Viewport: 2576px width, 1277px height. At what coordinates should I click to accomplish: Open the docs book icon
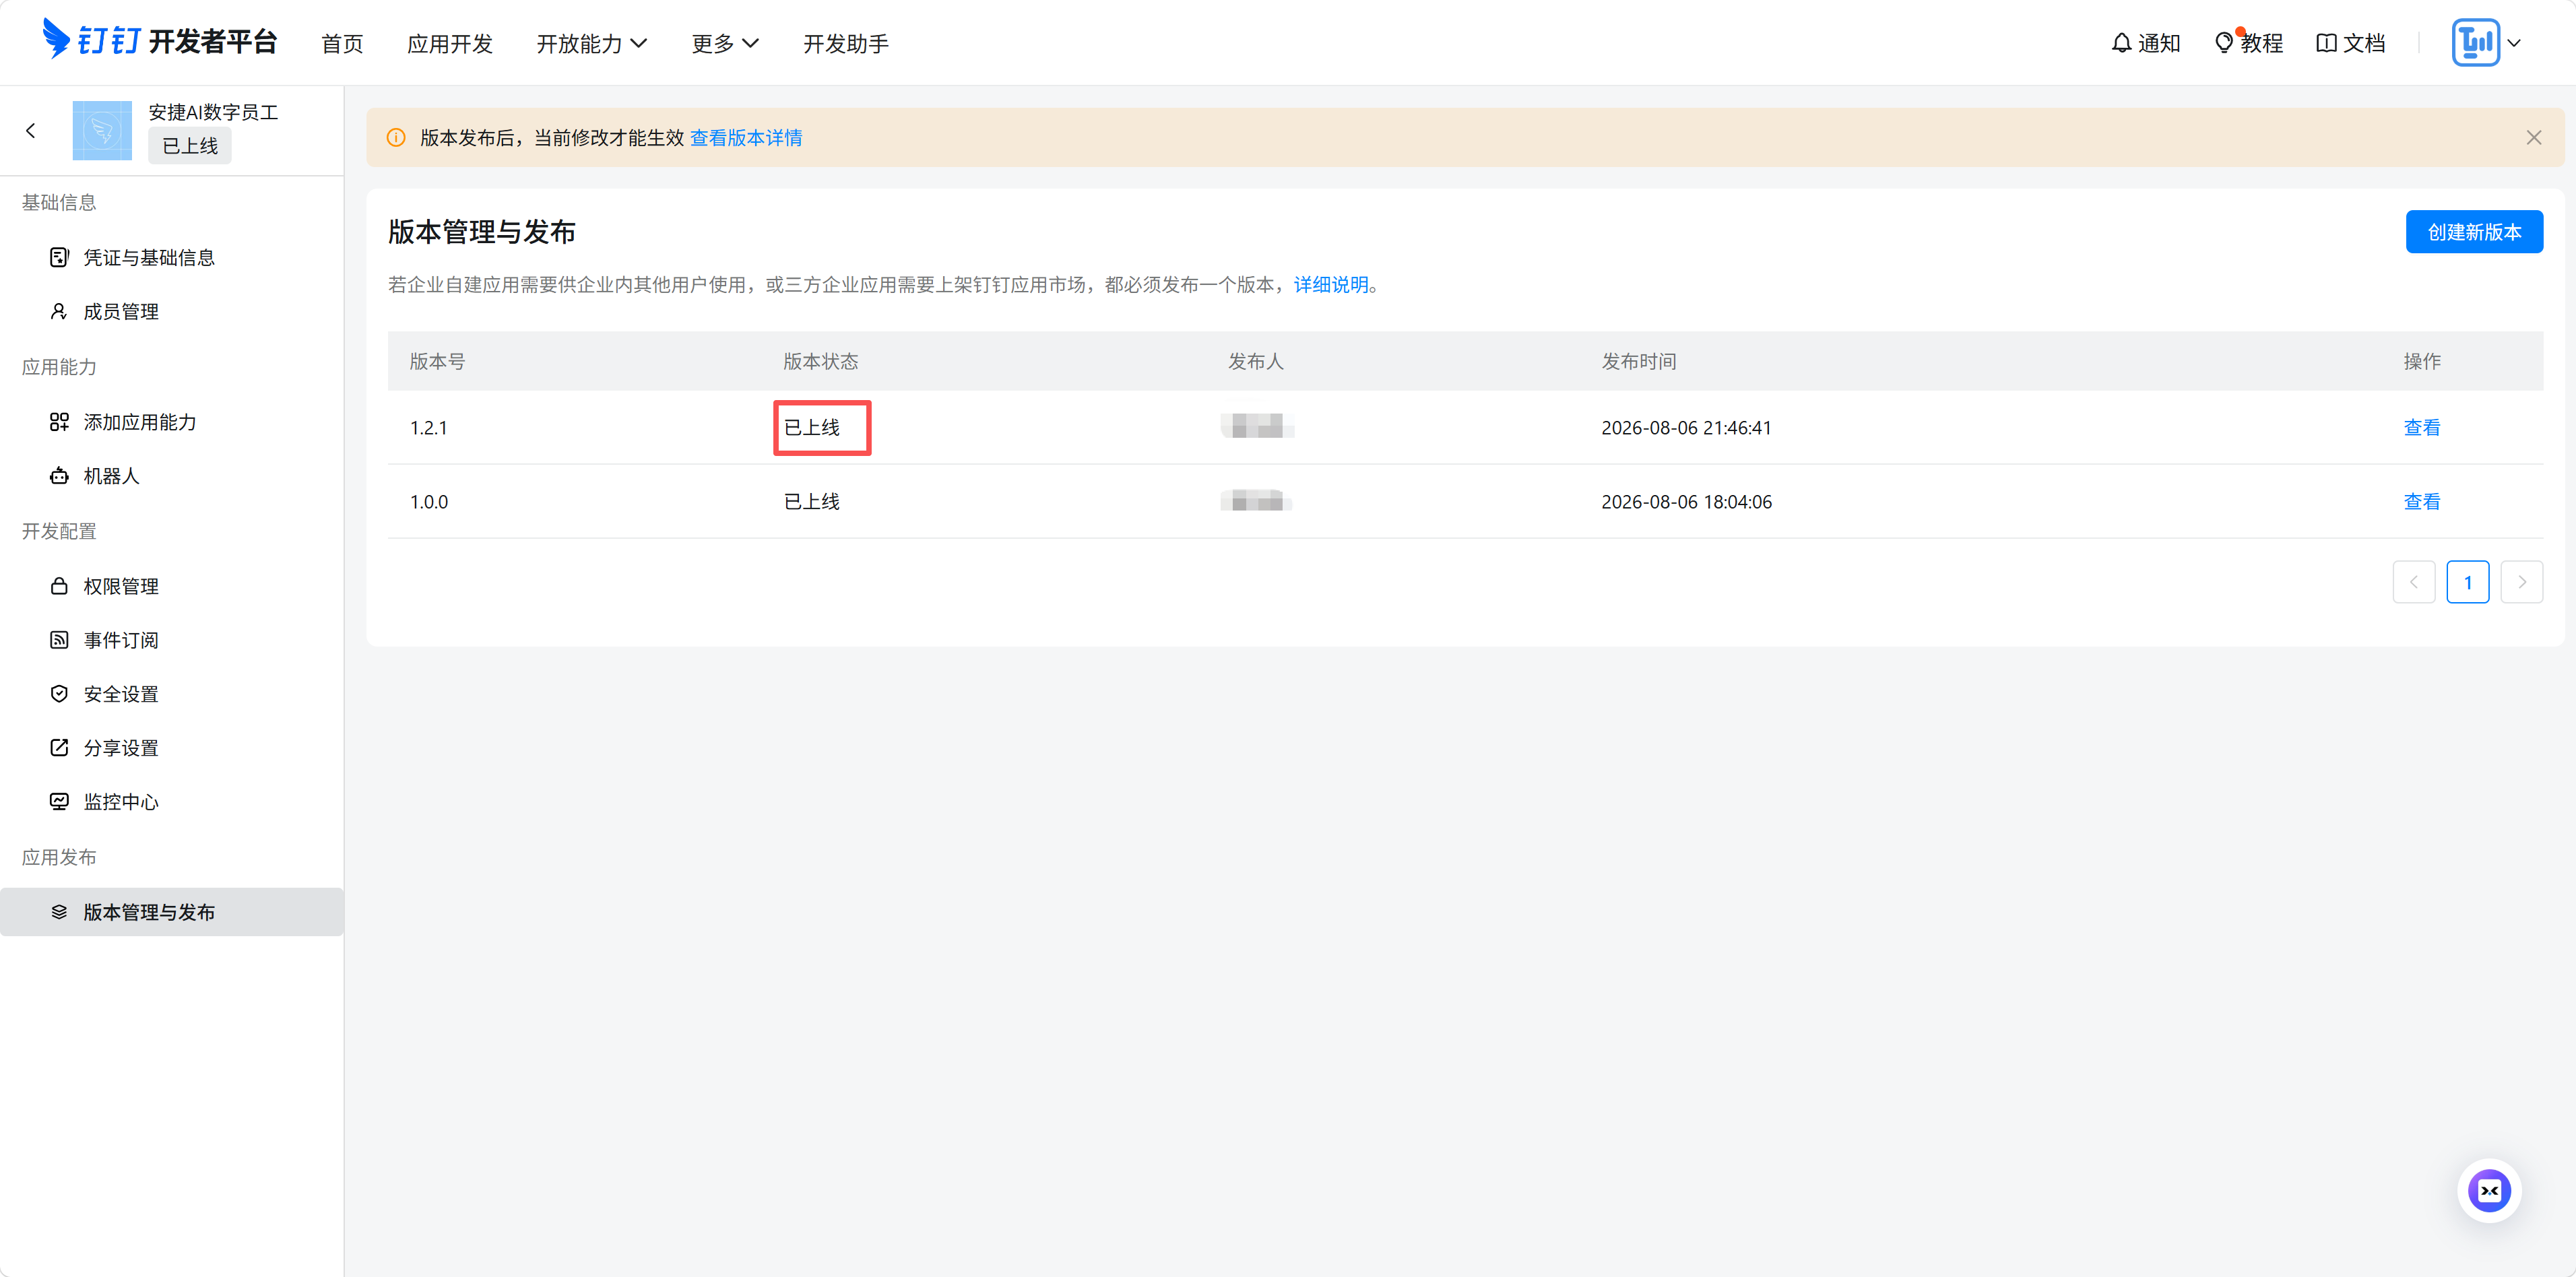(2326, 43)
